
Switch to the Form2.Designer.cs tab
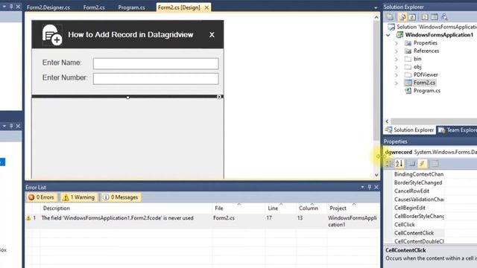click(x=48, y=7)
